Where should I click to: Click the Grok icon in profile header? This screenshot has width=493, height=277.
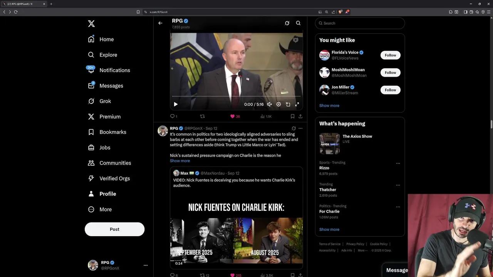[x=287, y=23]
